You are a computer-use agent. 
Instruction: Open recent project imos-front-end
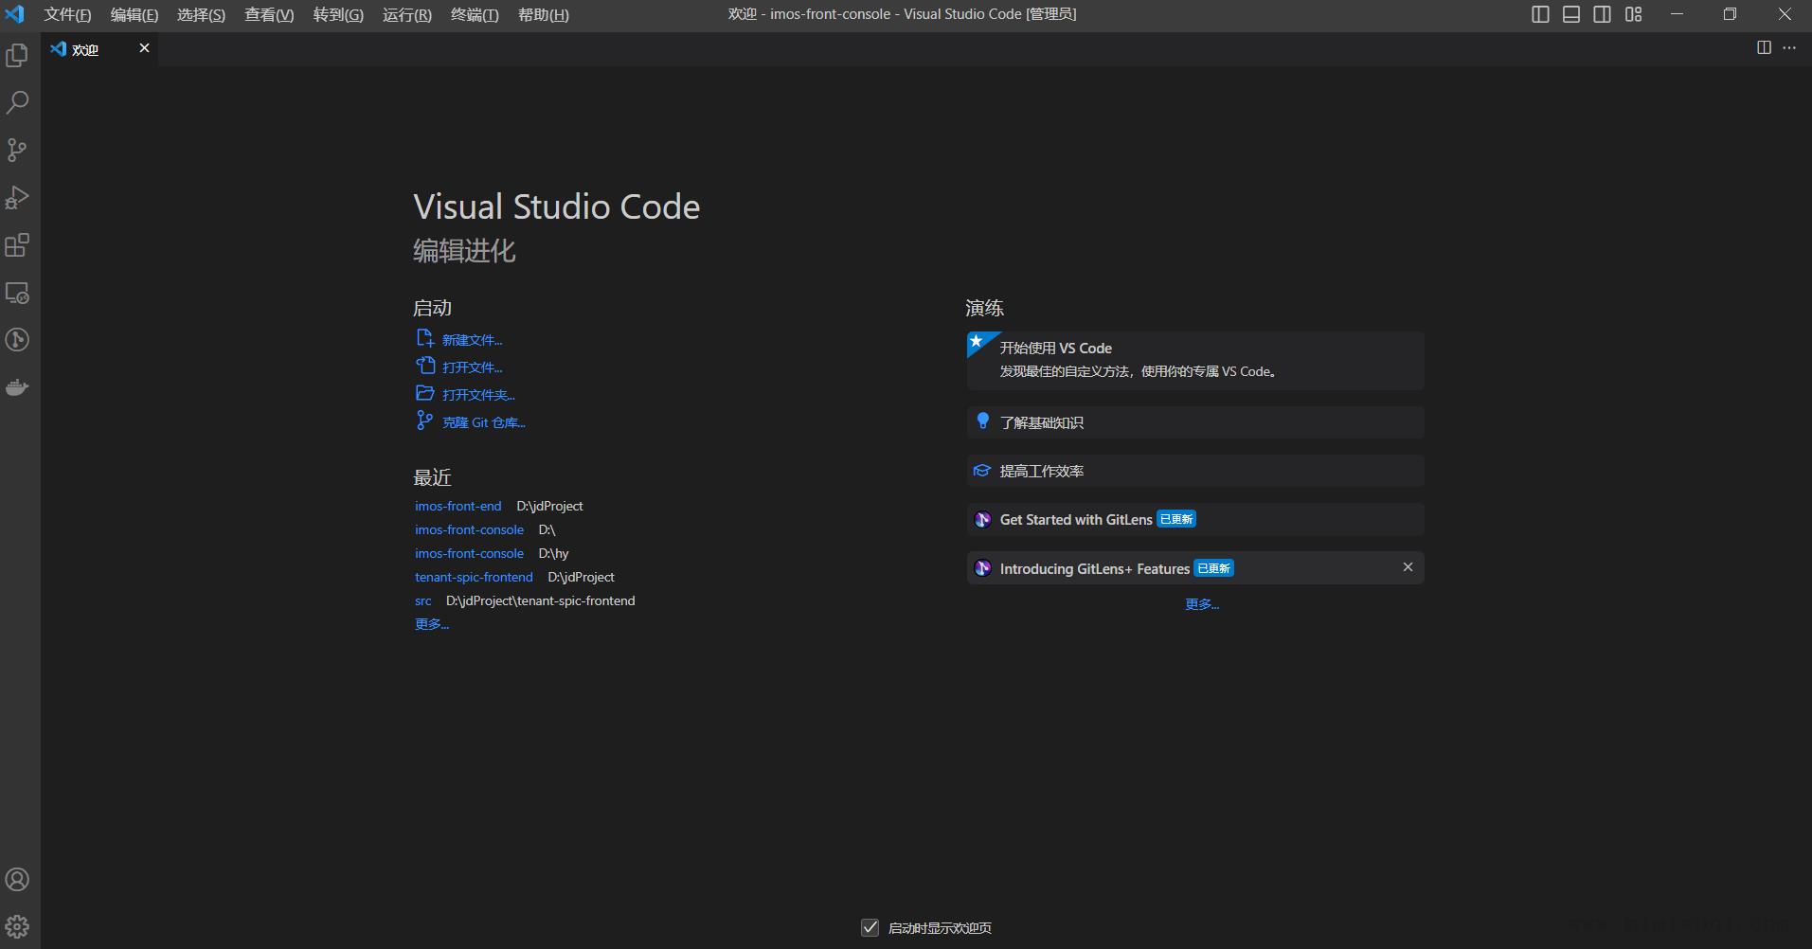point(457,506)
